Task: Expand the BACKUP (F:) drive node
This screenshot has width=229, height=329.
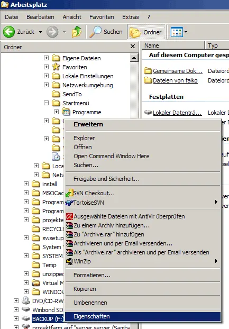Action: (x=16, y=319)
